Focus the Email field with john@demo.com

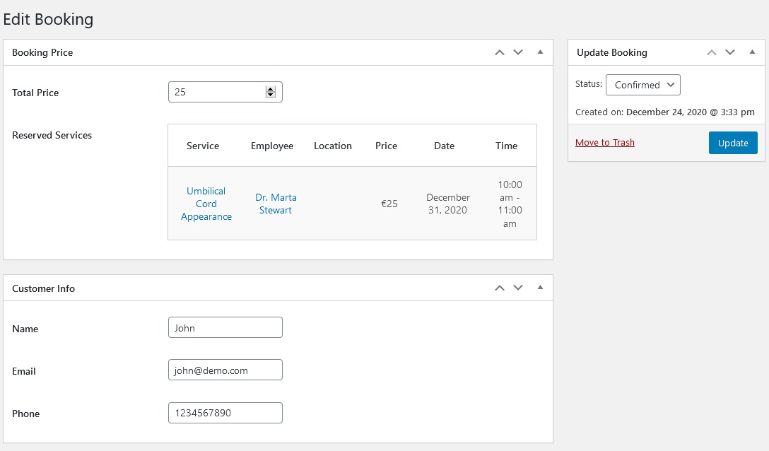(225, 370)
